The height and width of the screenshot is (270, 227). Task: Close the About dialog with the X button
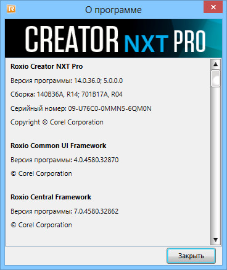[213, 7]
